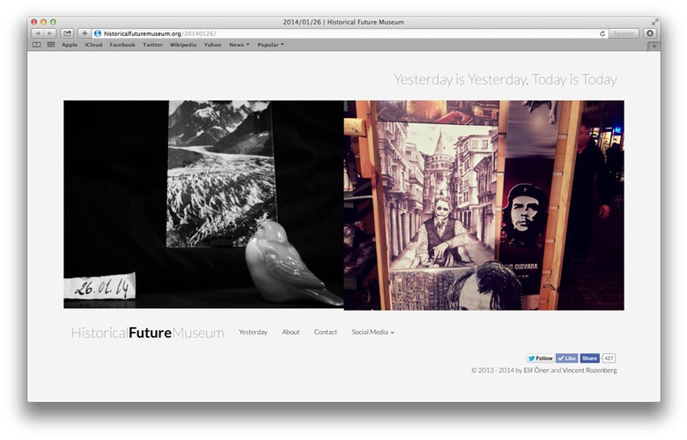The image size is (687, 440).
Task: Open the Vincent Rozenberg link
Action: [589, 370]
